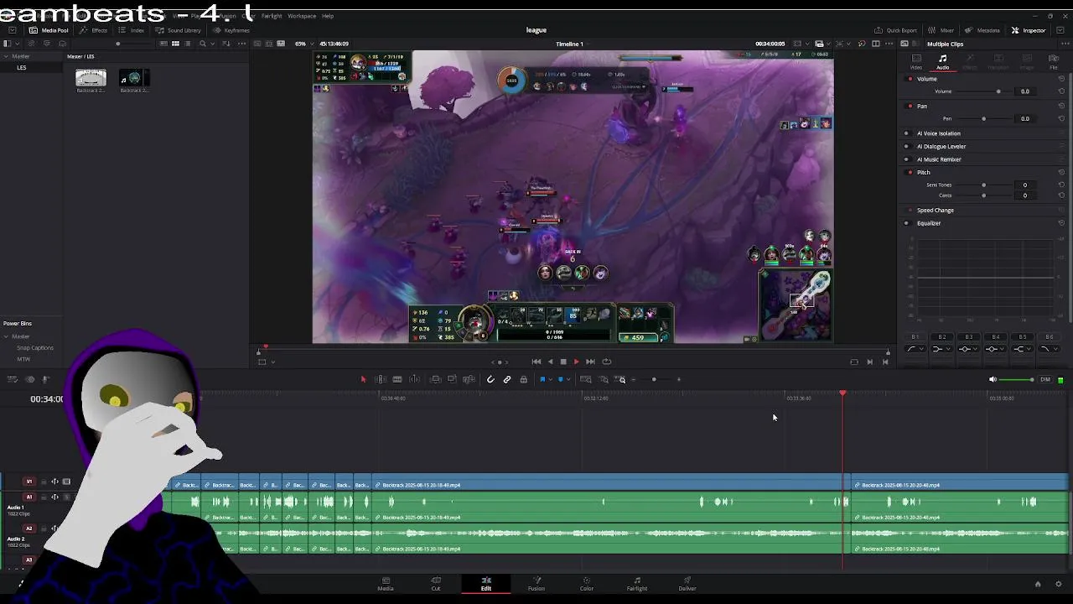Select the arrow Selection mode tool
Screen dimensions: 1073x604
point(363,379)
